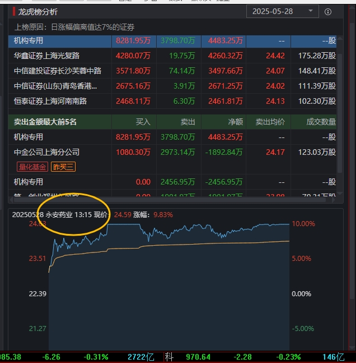Click the -1892.84万 net amount cell
Viewport: 356px width, 363px height.
tap(224, 153)
